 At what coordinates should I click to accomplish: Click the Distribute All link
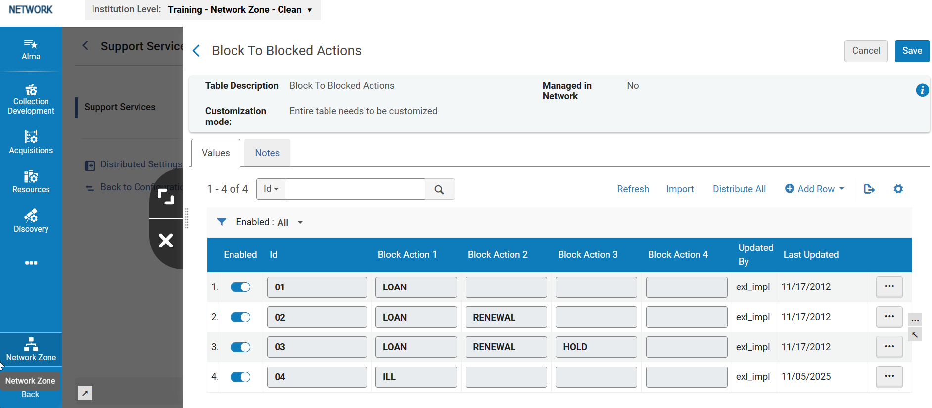point(739,189)
